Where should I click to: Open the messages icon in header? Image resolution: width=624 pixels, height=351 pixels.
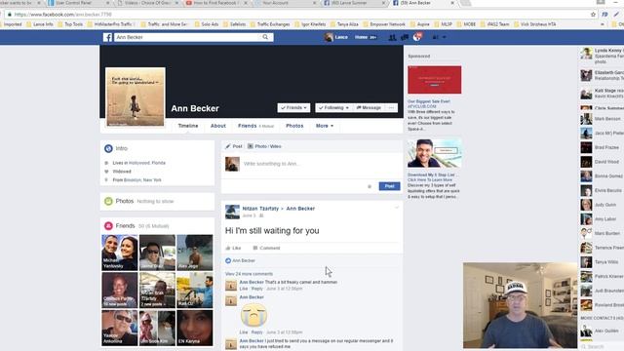[405, 37]
